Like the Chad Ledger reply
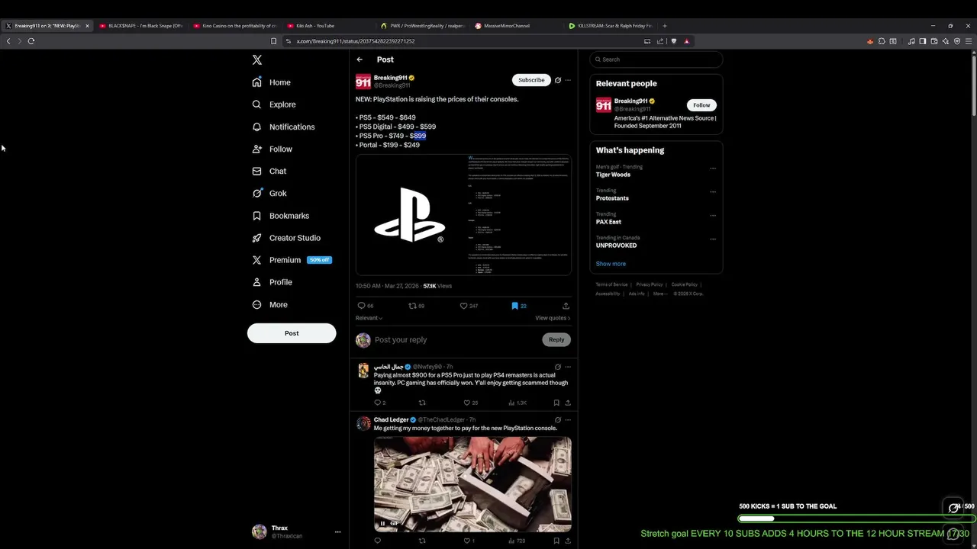 (x=469, y=541)
